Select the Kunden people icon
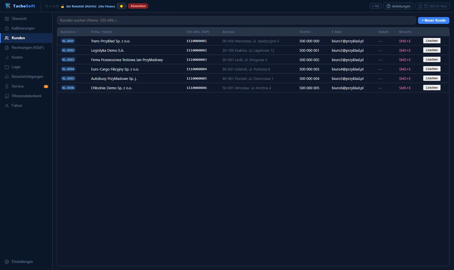The height and width of the screenshot is (270, 454). (7, 38)
